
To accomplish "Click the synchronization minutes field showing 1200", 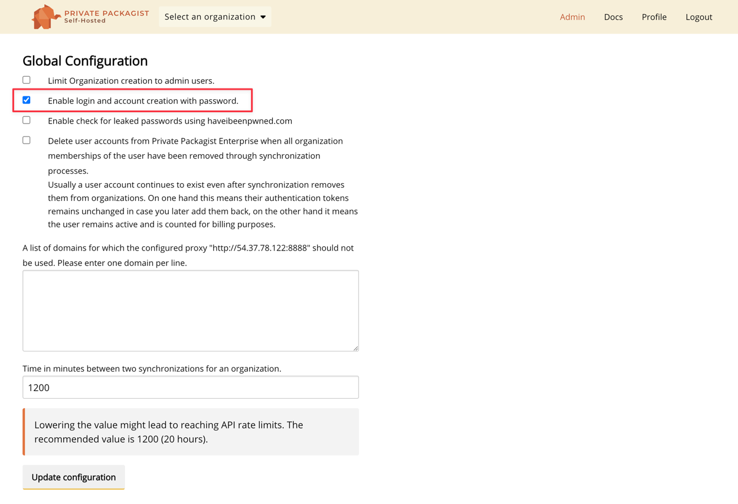I will coord(190,387).
